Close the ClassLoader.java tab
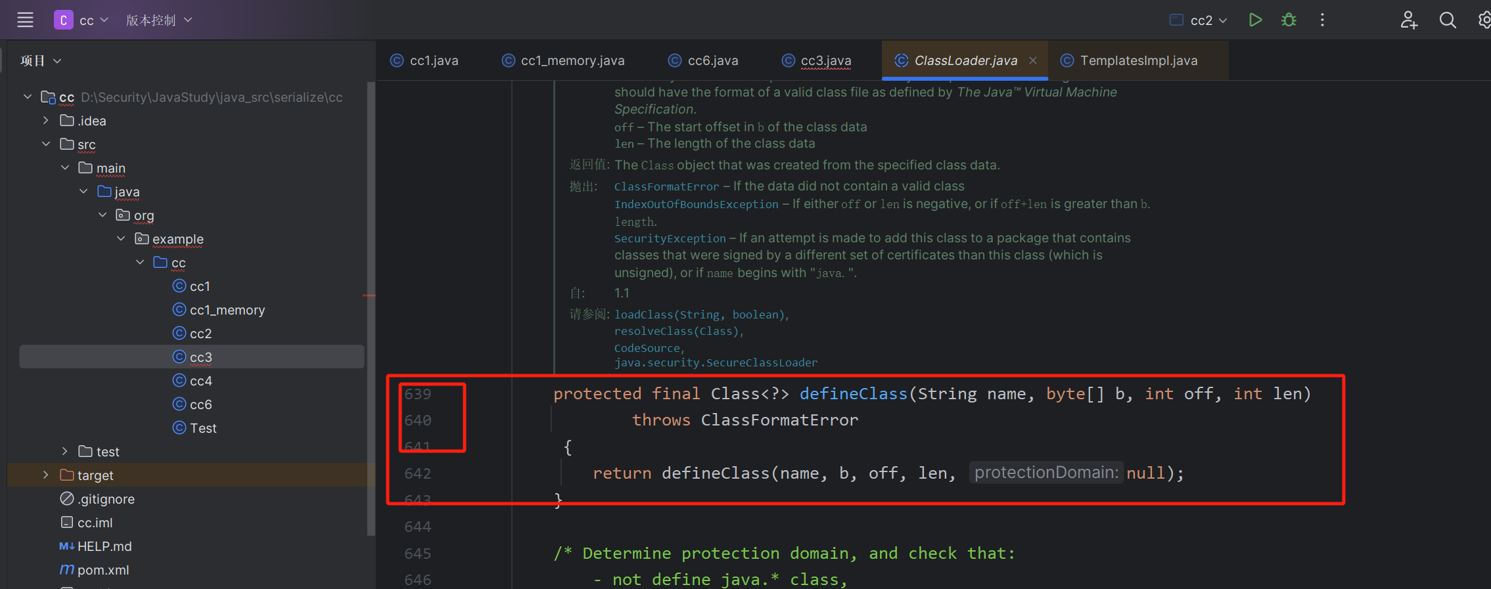 (x=1033, y=60)
